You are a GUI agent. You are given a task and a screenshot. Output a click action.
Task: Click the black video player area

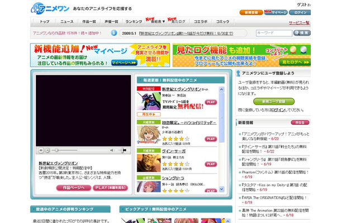point(83,110)
